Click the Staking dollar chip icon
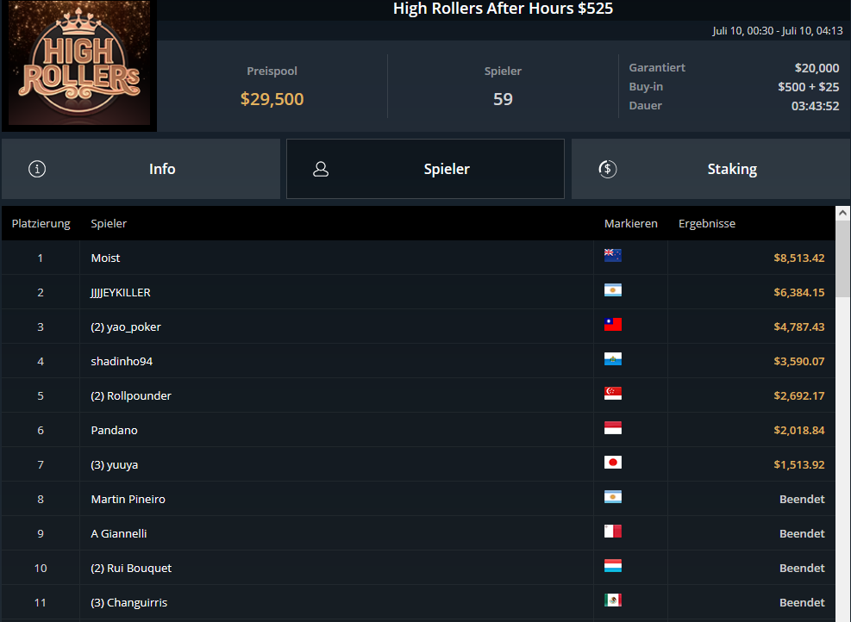The width and height of the screenshot is (851, 622). (x=607, y=169)
